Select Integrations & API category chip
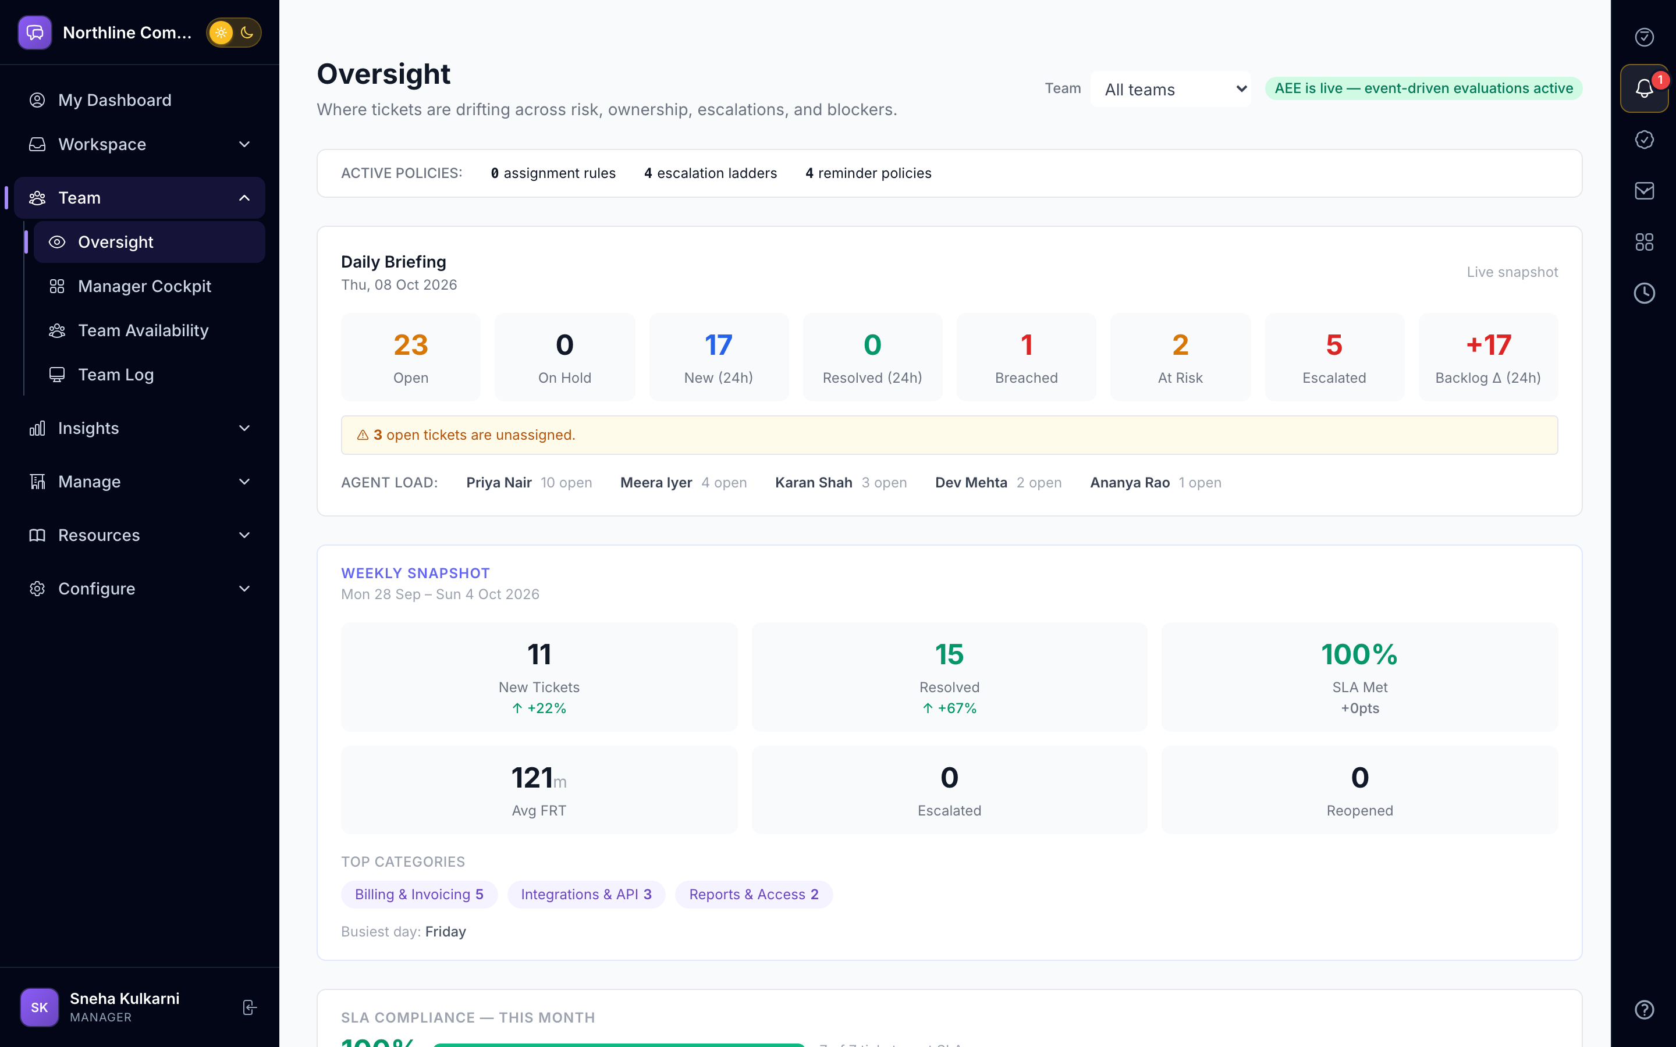 pos(586,895)
